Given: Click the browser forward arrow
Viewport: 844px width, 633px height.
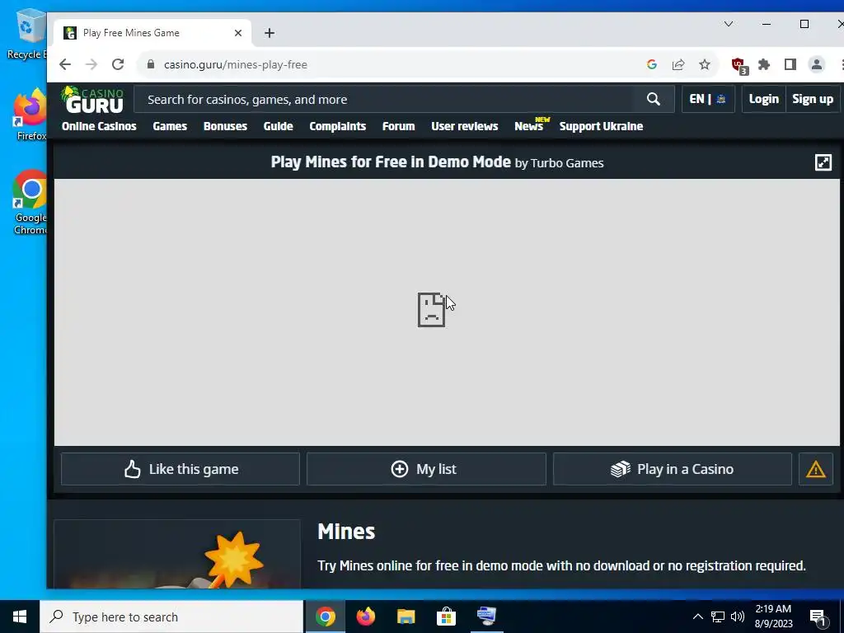Looking at the screenshot, I should point(91,64).
